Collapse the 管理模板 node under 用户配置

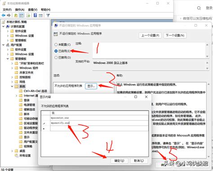coord(8,59)
